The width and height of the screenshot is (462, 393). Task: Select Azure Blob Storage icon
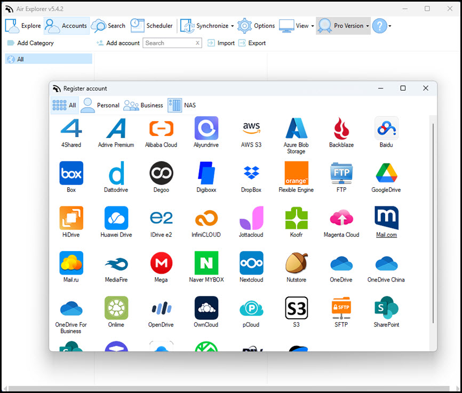point(297,128)
